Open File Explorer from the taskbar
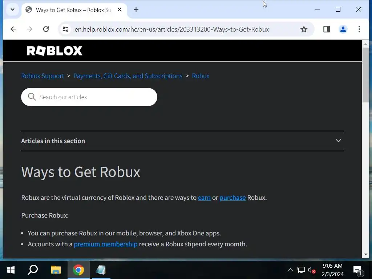Viewport: 372px width, 279px height. [x=56, y=270]
